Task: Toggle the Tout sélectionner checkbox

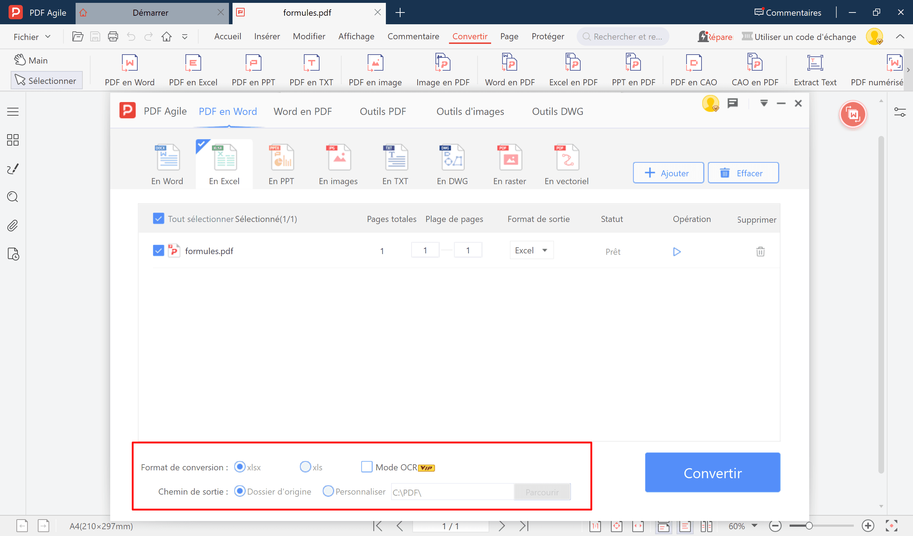Action: (158, 218)
